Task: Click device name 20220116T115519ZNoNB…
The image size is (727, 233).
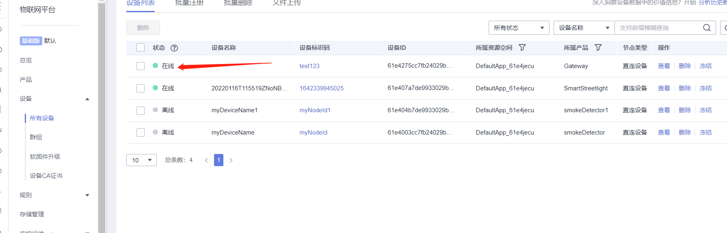Action: pos(249,88)
